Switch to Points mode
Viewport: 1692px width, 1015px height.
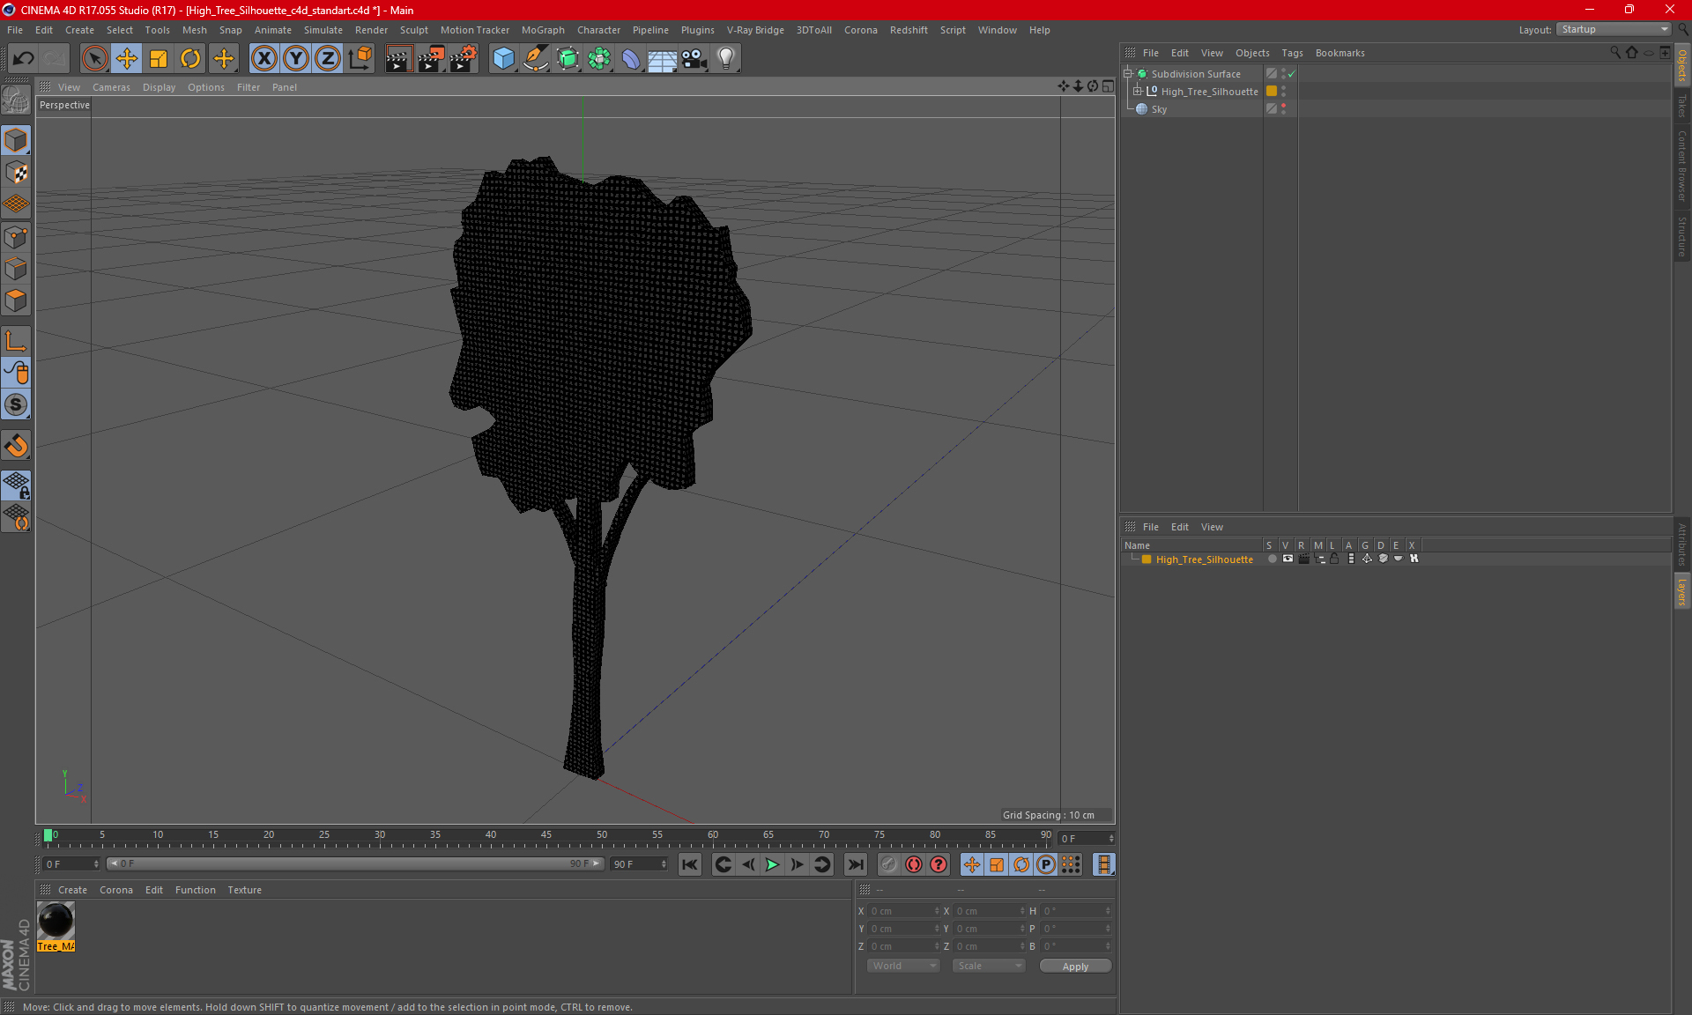pyautogui.click(x=16, y=237)
